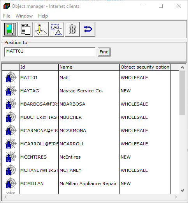Screen dimensions: 188x203
Task: Open the Window menu
Action: 24,16
